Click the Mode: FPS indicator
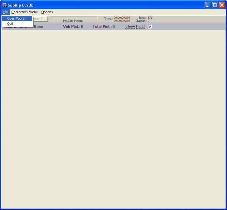The height and width of the screenshot is (210, 227). pos(146,17)
